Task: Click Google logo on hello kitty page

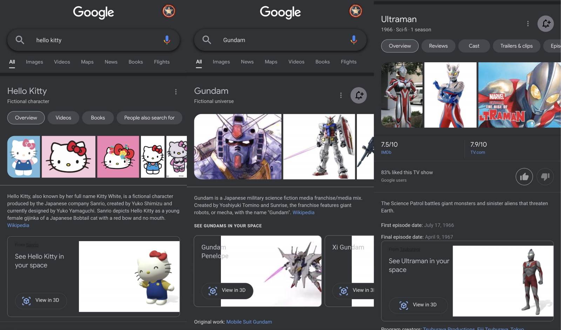Action: click(93, 12)
